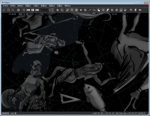
Task: Click the zoom in icon
Action: tap(4, 10)
